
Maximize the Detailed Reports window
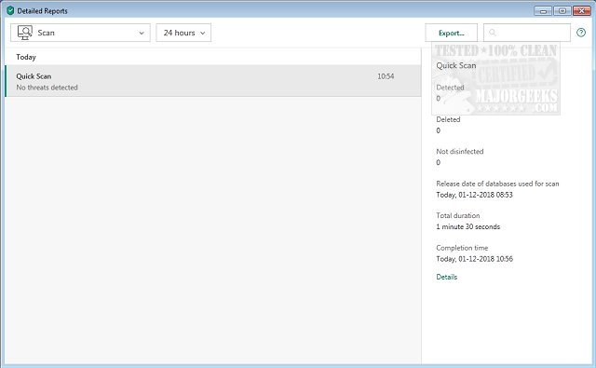(562, 10)
